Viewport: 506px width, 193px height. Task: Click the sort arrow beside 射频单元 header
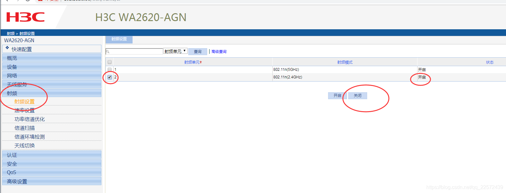(201, 62)
